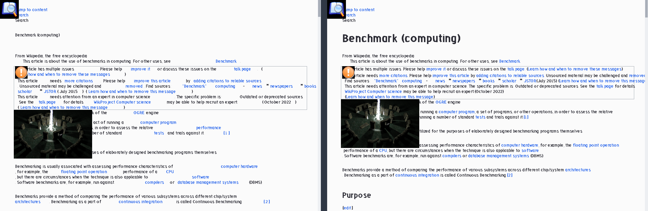Open citation [1] in left pane
Viewport: 648px width, 211px height.
click(x=227, y=133)
